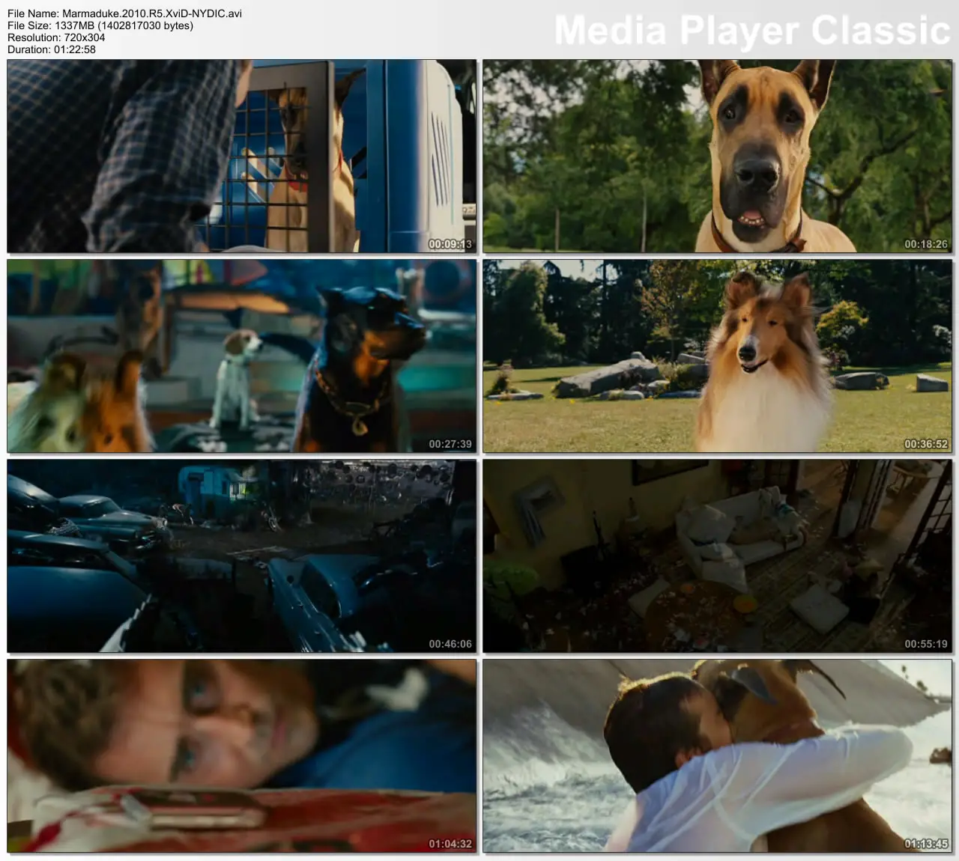Click the 00:27:39 timestamp label
Viewport: 959px width, 861px height.
click(450, 444)
